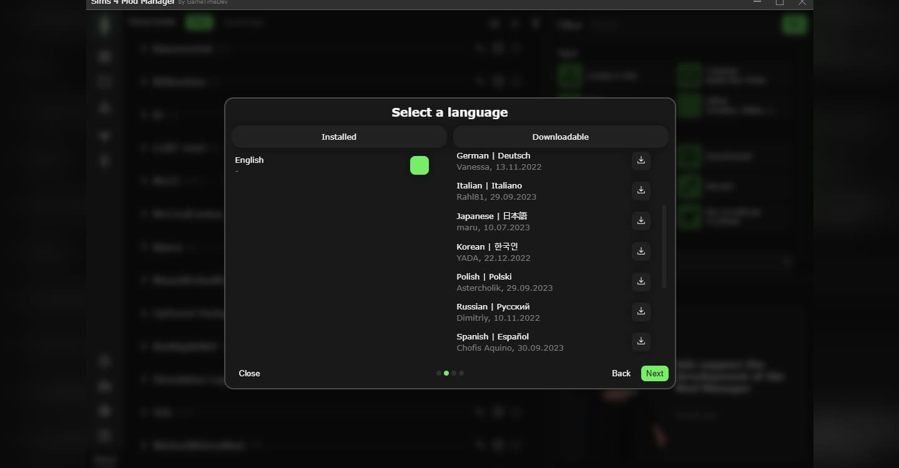Viewport: 899px width, 468px height.
Task: Maximize the Sims 4 Mod Manager window
Action: (780, 2)
